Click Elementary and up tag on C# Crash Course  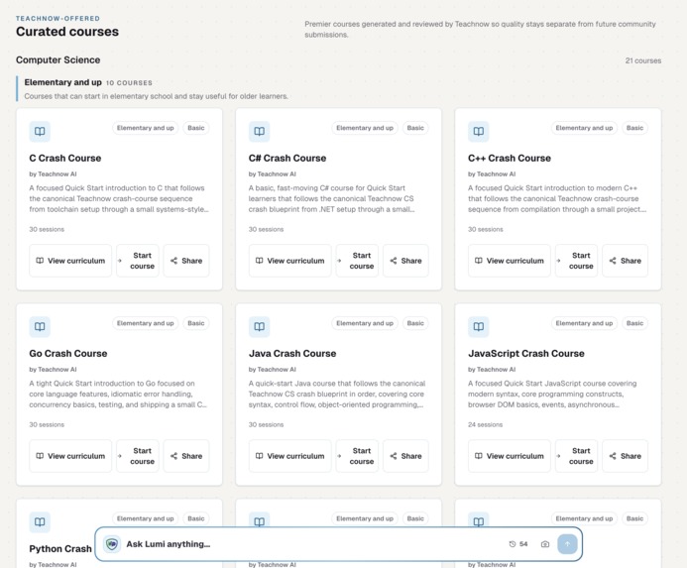click(365, 128)
